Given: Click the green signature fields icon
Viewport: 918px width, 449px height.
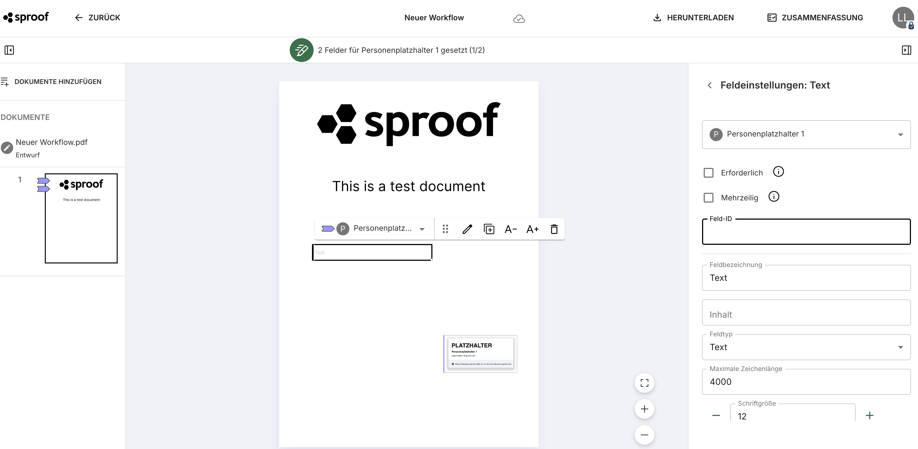Looking at the screenshot, I should pos(301,50).
